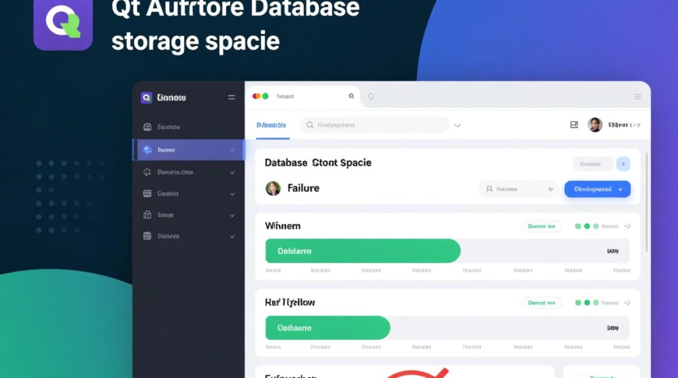Select the blue underlined tab left of search

(x=271, y=125)
